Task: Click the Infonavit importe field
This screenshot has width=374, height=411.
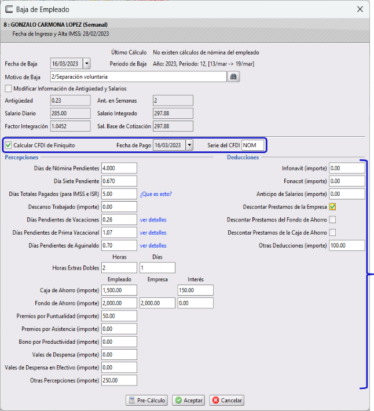Action: point(347,168)
